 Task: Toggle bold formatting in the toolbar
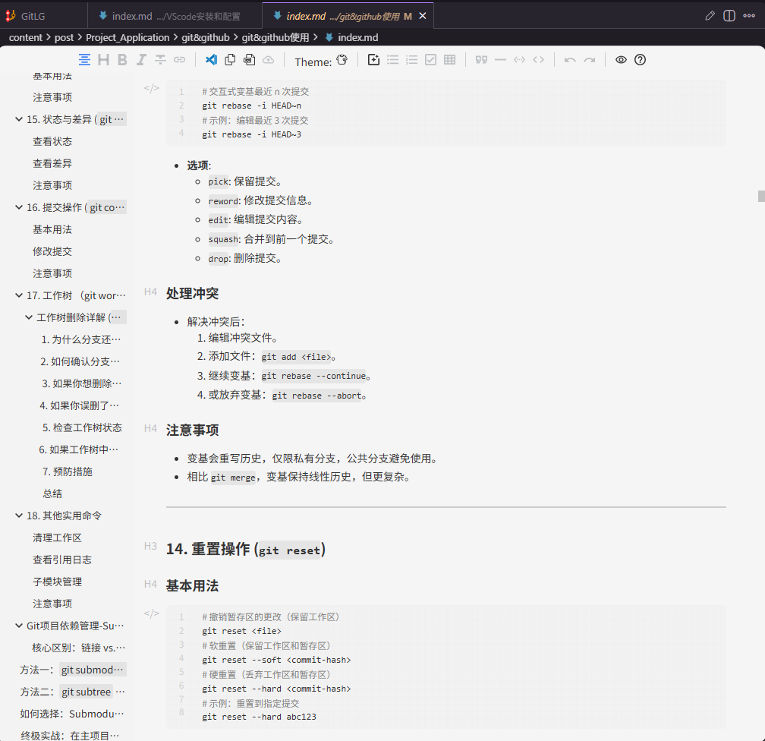[x=121, y=59]
